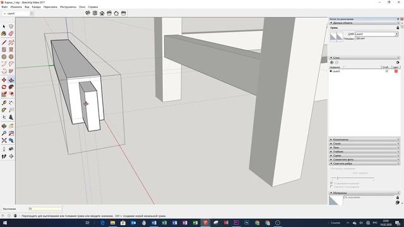This screenshot has width=404, height=227.
Task: Open the Вид menu
Action: coord(27,7)
